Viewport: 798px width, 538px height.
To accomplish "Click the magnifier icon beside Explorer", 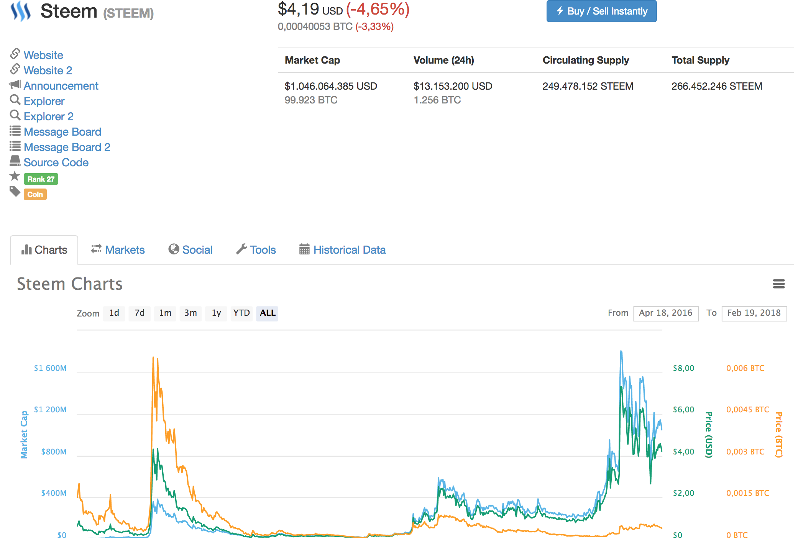I will point(15,100).
